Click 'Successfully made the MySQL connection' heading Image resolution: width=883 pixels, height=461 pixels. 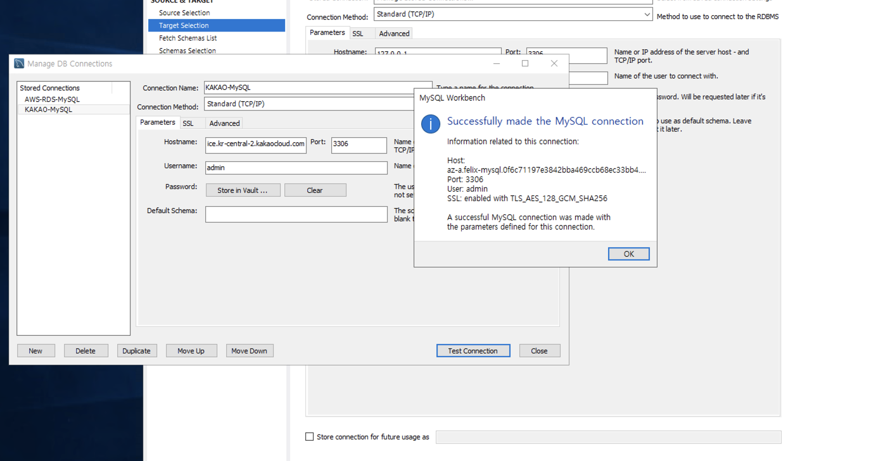[545, 121]
